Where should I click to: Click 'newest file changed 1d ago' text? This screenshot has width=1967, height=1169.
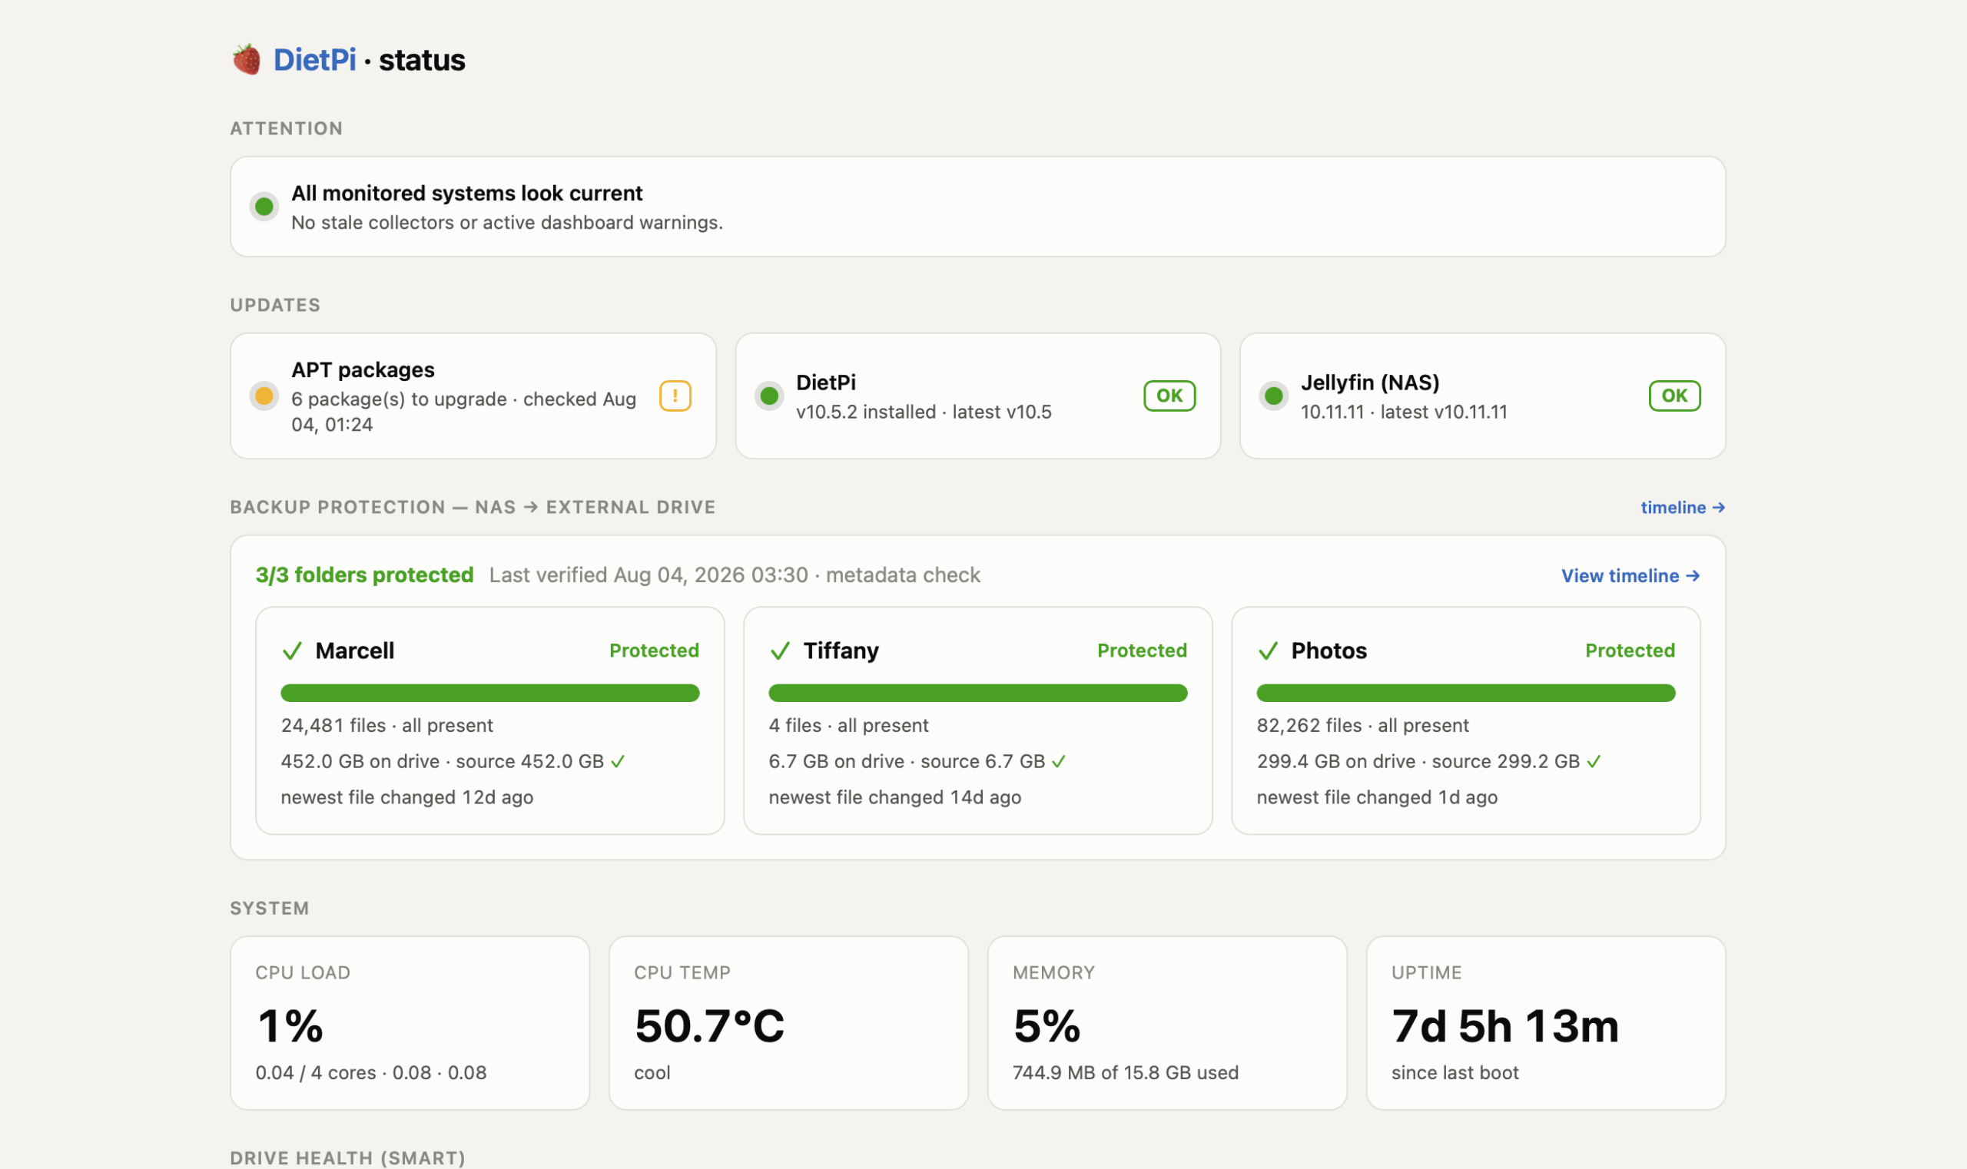point(1377,797)
